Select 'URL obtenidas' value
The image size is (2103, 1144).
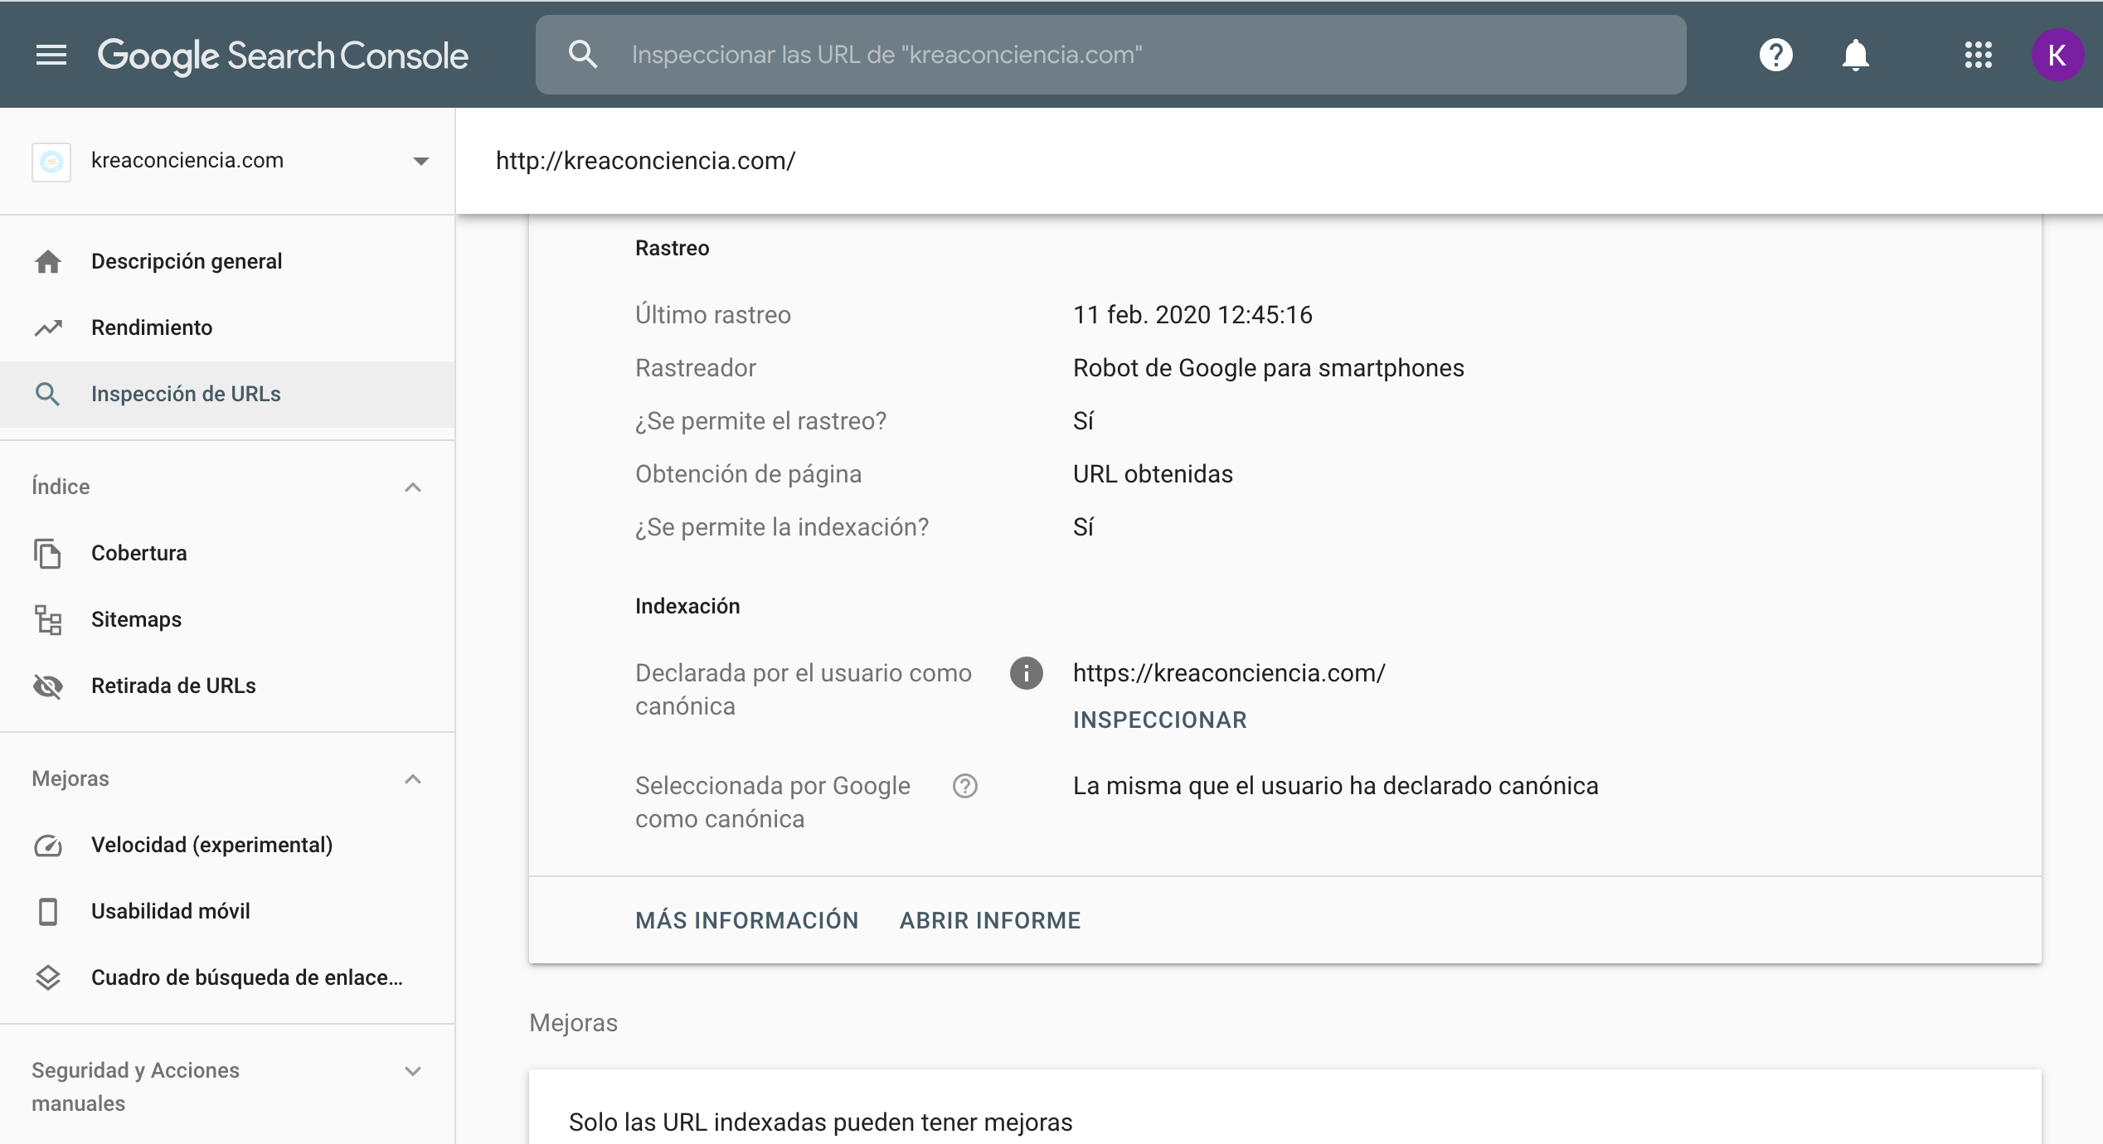[1153, 474]
